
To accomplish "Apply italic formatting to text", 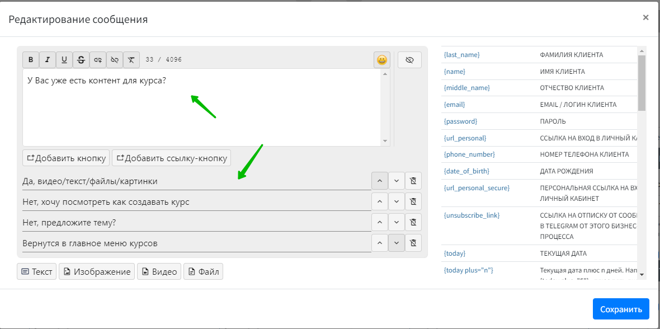I will [48, 60].
